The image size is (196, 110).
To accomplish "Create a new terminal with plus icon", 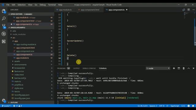I will pos(174,68).
